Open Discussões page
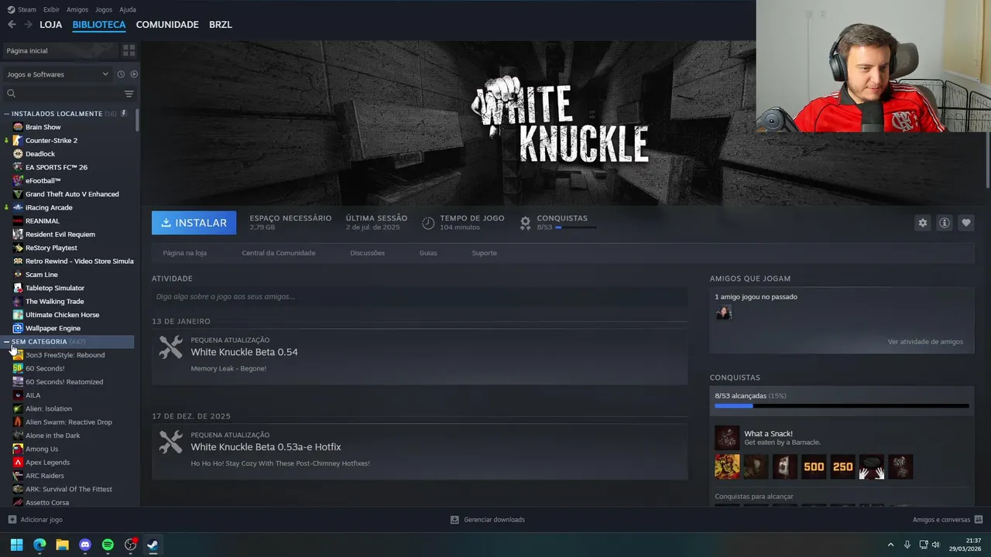991x557 pixels. [367, 253]
